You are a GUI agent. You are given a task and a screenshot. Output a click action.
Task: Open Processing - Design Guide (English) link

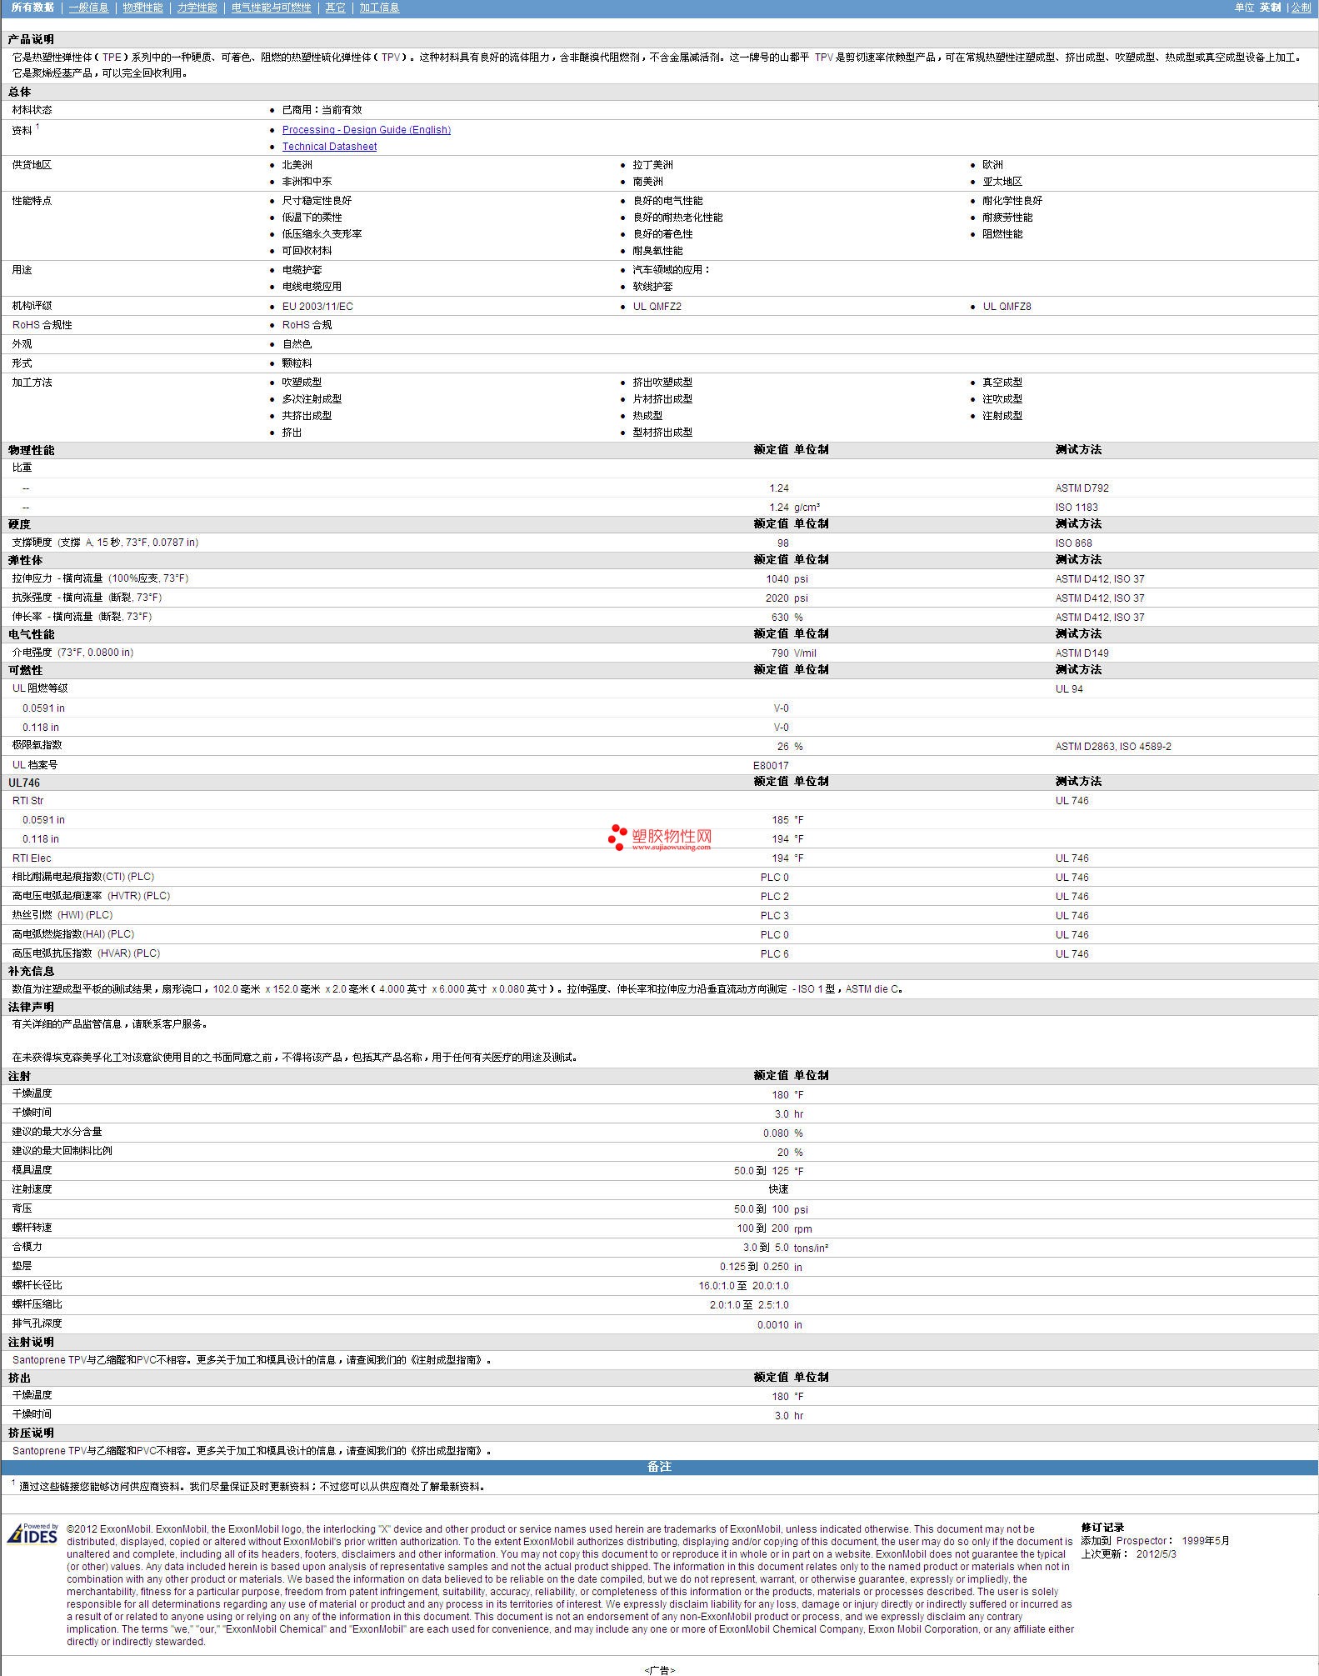pos(366,130)
